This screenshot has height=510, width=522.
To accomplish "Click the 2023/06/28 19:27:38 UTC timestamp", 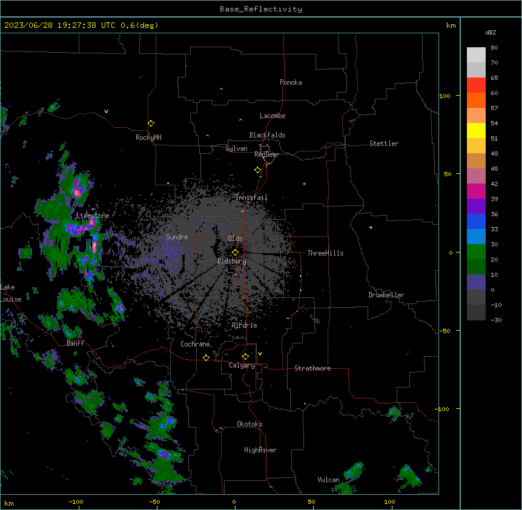I will point(59,25).
